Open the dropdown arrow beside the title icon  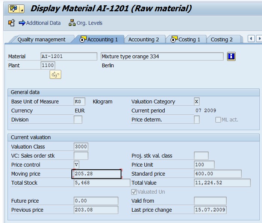click(x=22, y=9)
